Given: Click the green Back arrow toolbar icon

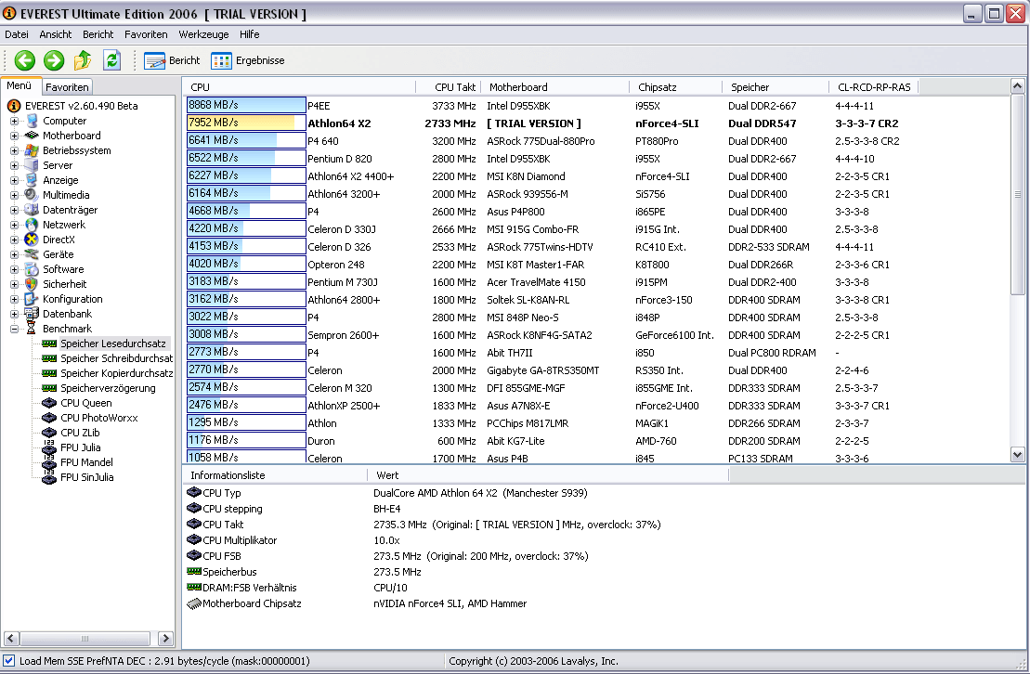Looking at the screenshot, I should pyautogui.click(x=25, y=60).
